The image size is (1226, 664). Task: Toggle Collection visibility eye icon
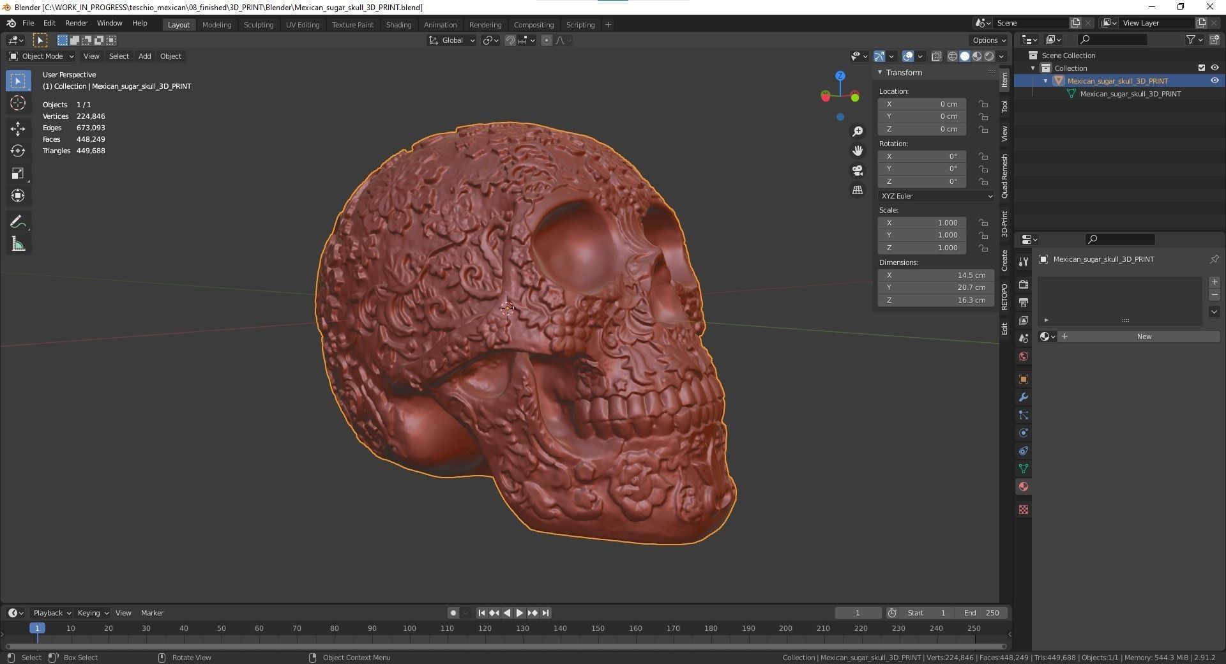[1215, 68]
